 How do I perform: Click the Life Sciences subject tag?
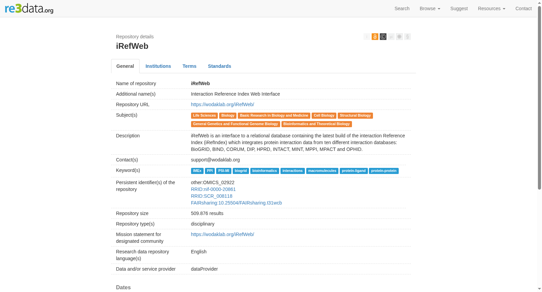(x=204, y=116)
